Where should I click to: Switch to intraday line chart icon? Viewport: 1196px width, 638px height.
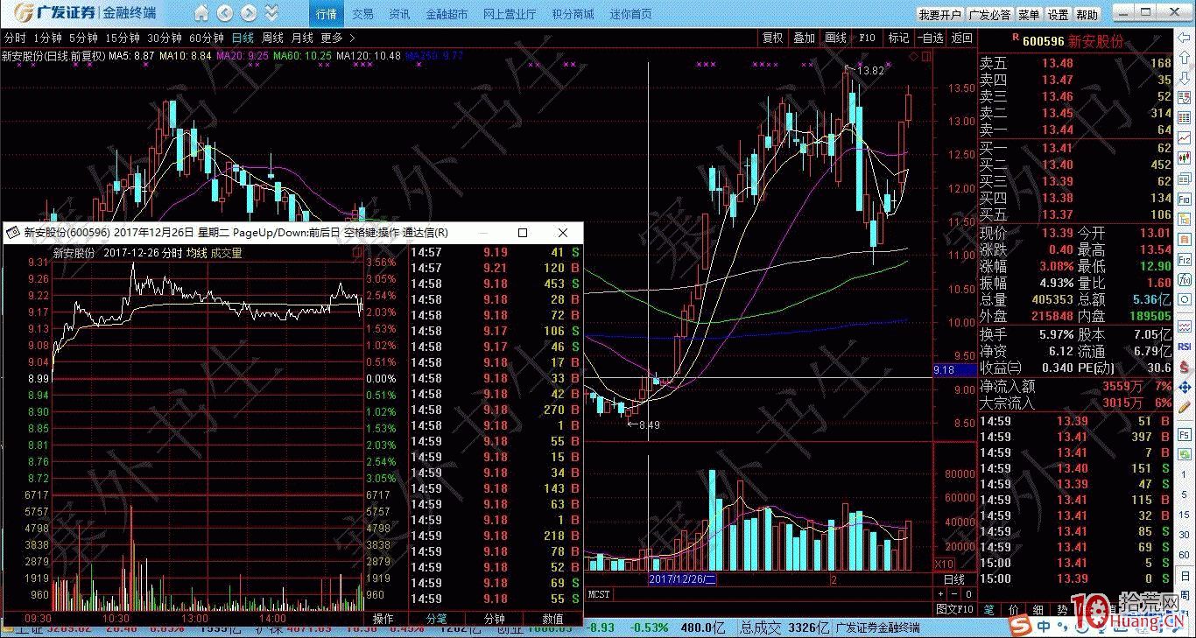point(1185,139)
